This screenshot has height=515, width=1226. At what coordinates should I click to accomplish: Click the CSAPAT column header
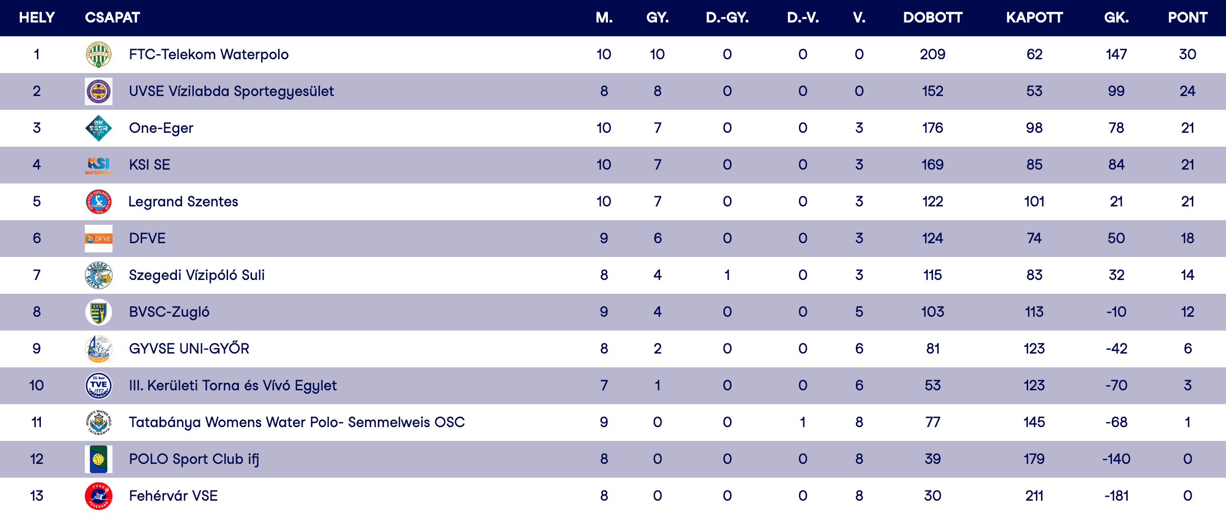112,18
